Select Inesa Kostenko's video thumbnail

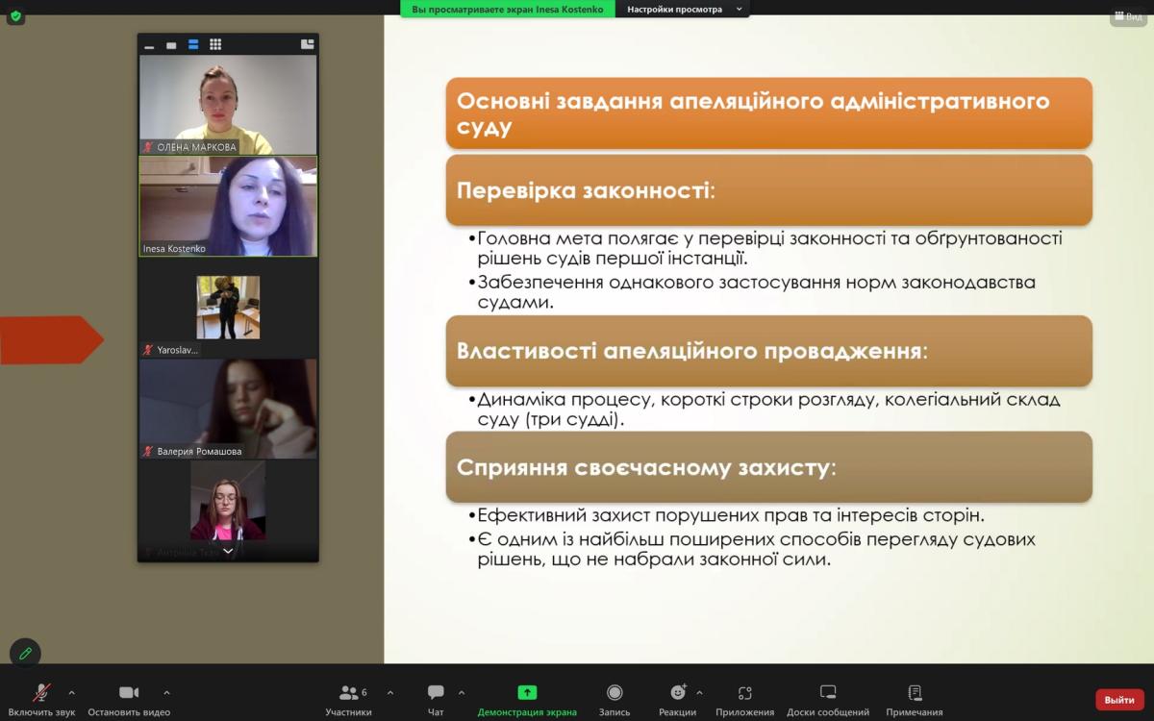[x=228, y=206]
